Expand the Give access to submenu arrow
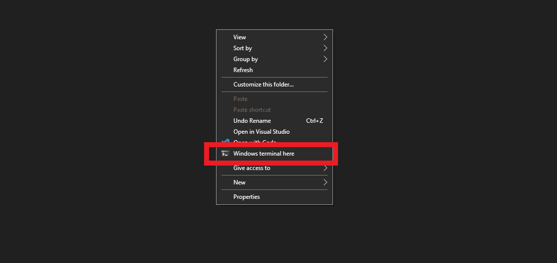Screen dimensions: 557x263 pyautogui.click(x=325, y=168)
